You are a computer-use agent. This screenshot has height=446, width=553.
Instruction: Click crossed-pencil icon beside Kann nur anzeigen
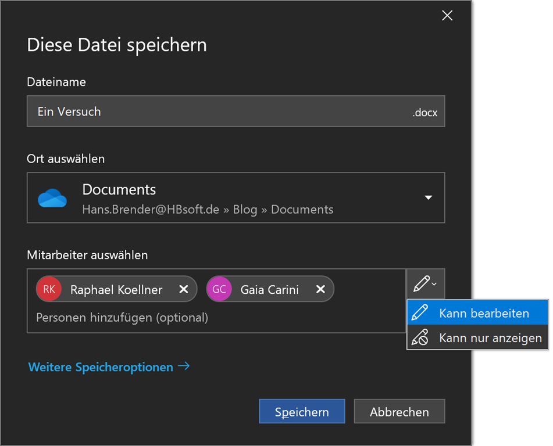(419, 338)
